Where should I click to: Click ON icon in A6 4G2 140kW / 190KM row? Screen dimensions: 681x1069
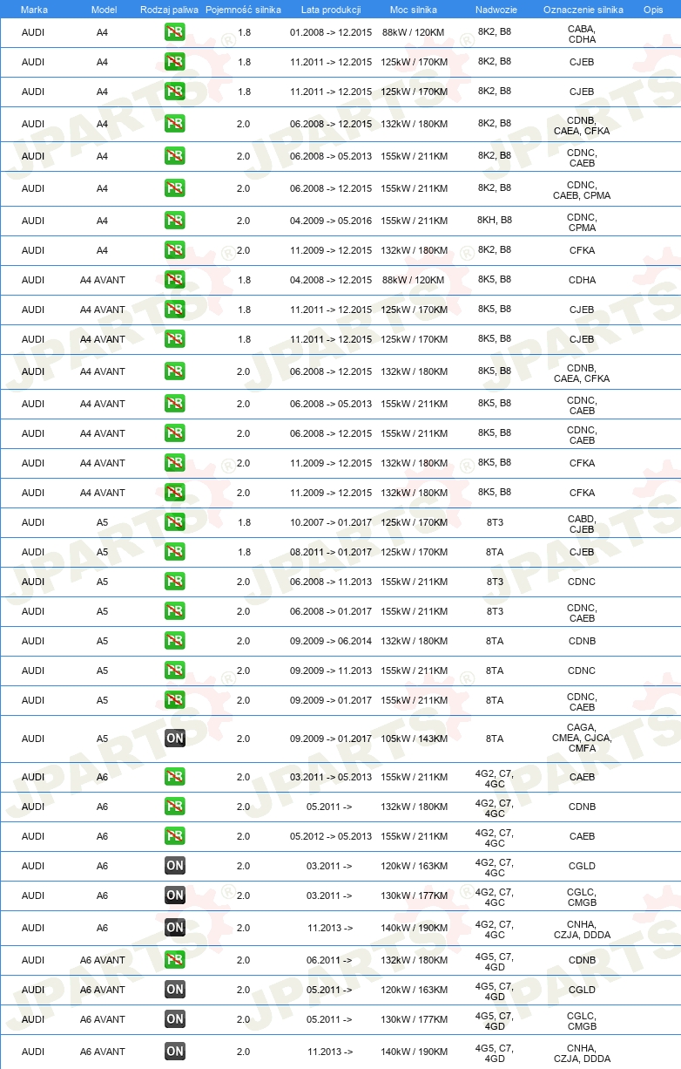tap(175, 928)
